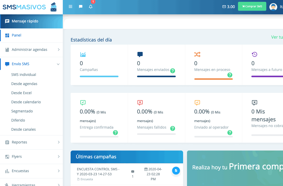Click the Administrar agendas book icon
The image size is (283, 186).
coord(7,50)
